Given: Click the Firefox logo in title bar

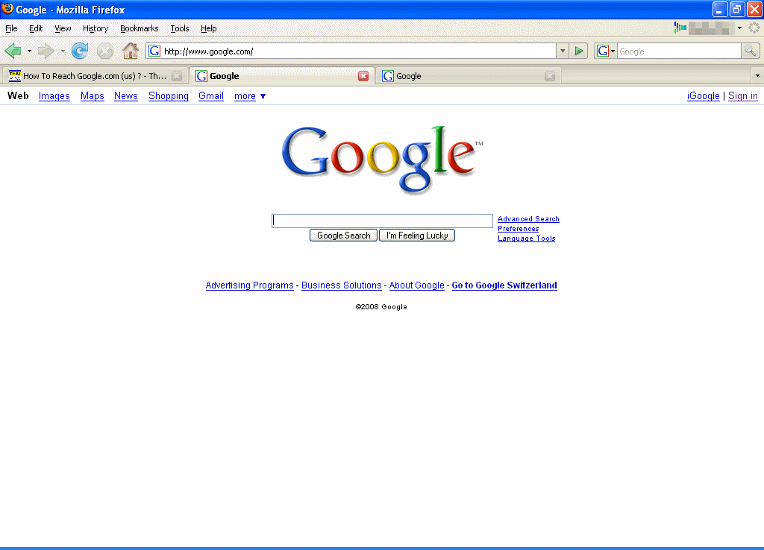Looking at the screenshot, I should [7, 9].
